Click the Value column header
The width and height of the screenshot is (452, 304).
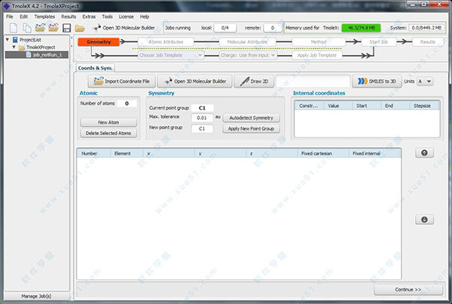click(338, 106)
